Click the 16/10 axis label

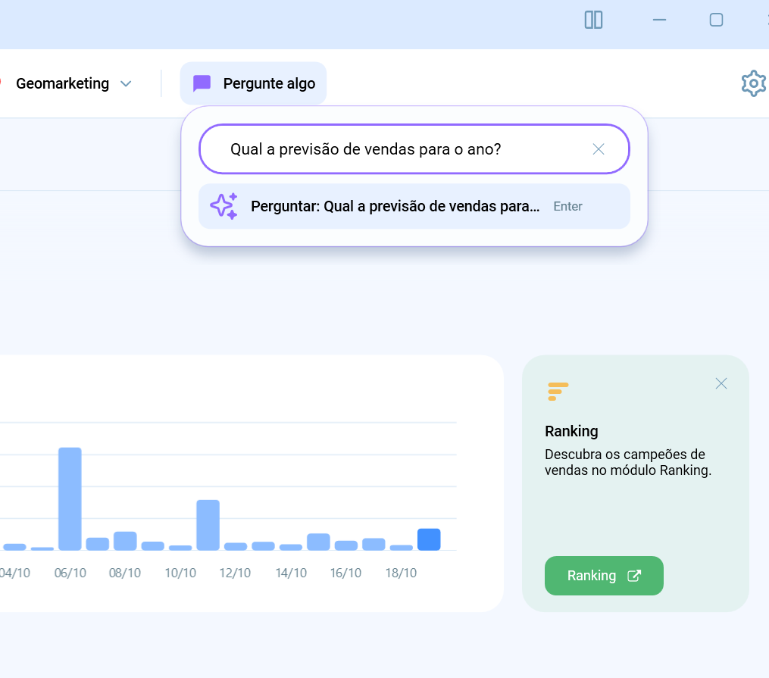click(345, 573)
